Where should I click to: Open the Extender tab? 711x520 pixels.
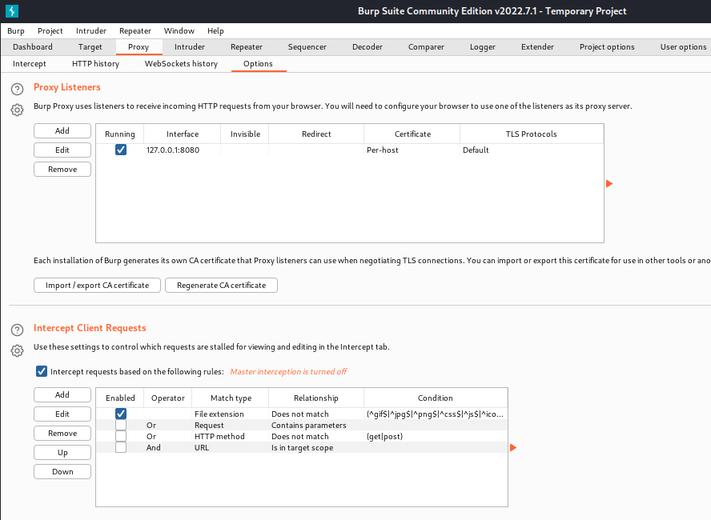pyautogui.click(x=537, y=46)
